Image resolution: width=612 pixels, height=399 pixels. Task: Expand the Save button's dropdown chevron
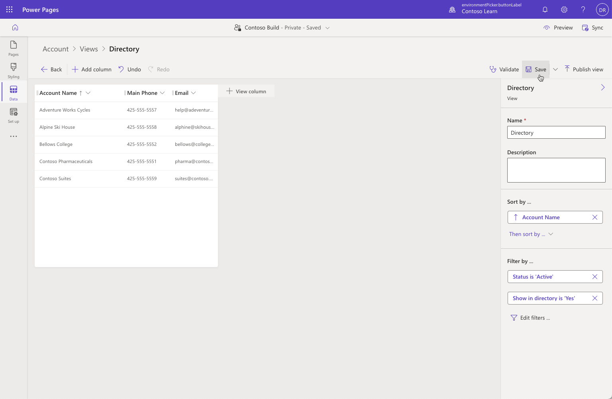[555, 69]
